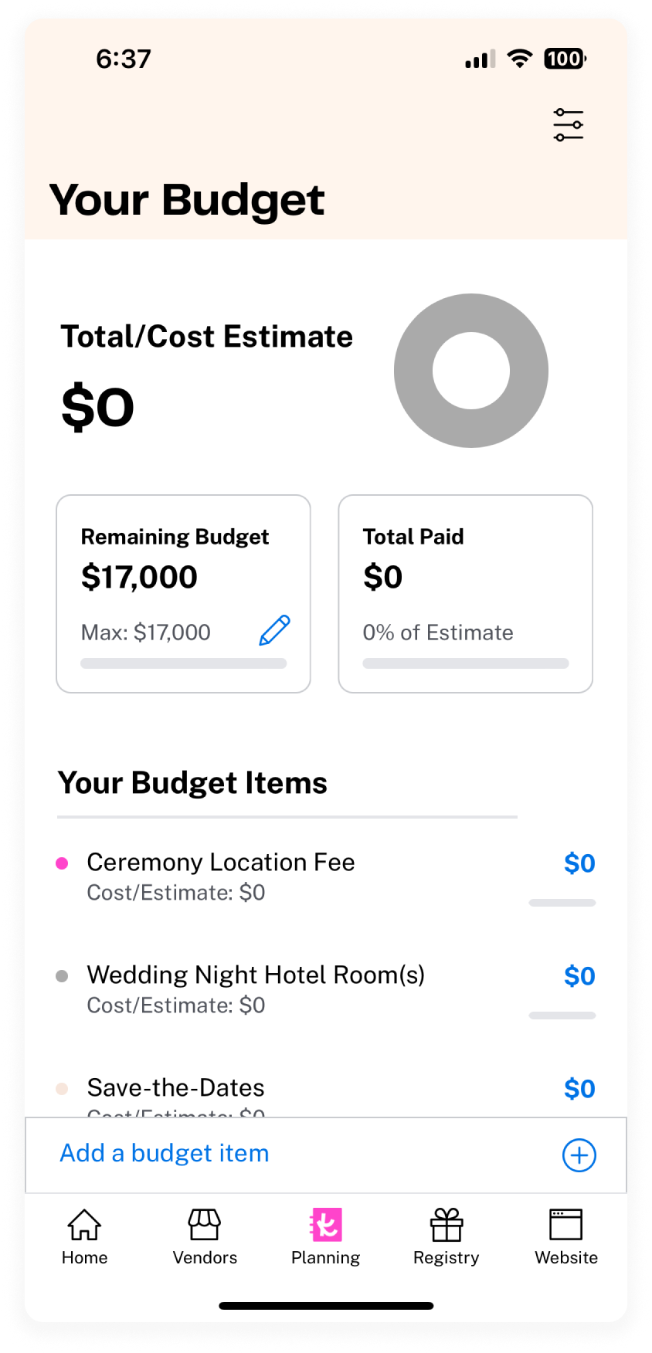Screen dimensions: 652x1353
Task: Open the Registry gift icon
Action: coord(447,1225)
